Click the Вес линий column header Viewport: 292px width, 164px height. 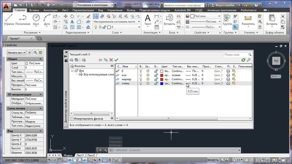point(193,67)
